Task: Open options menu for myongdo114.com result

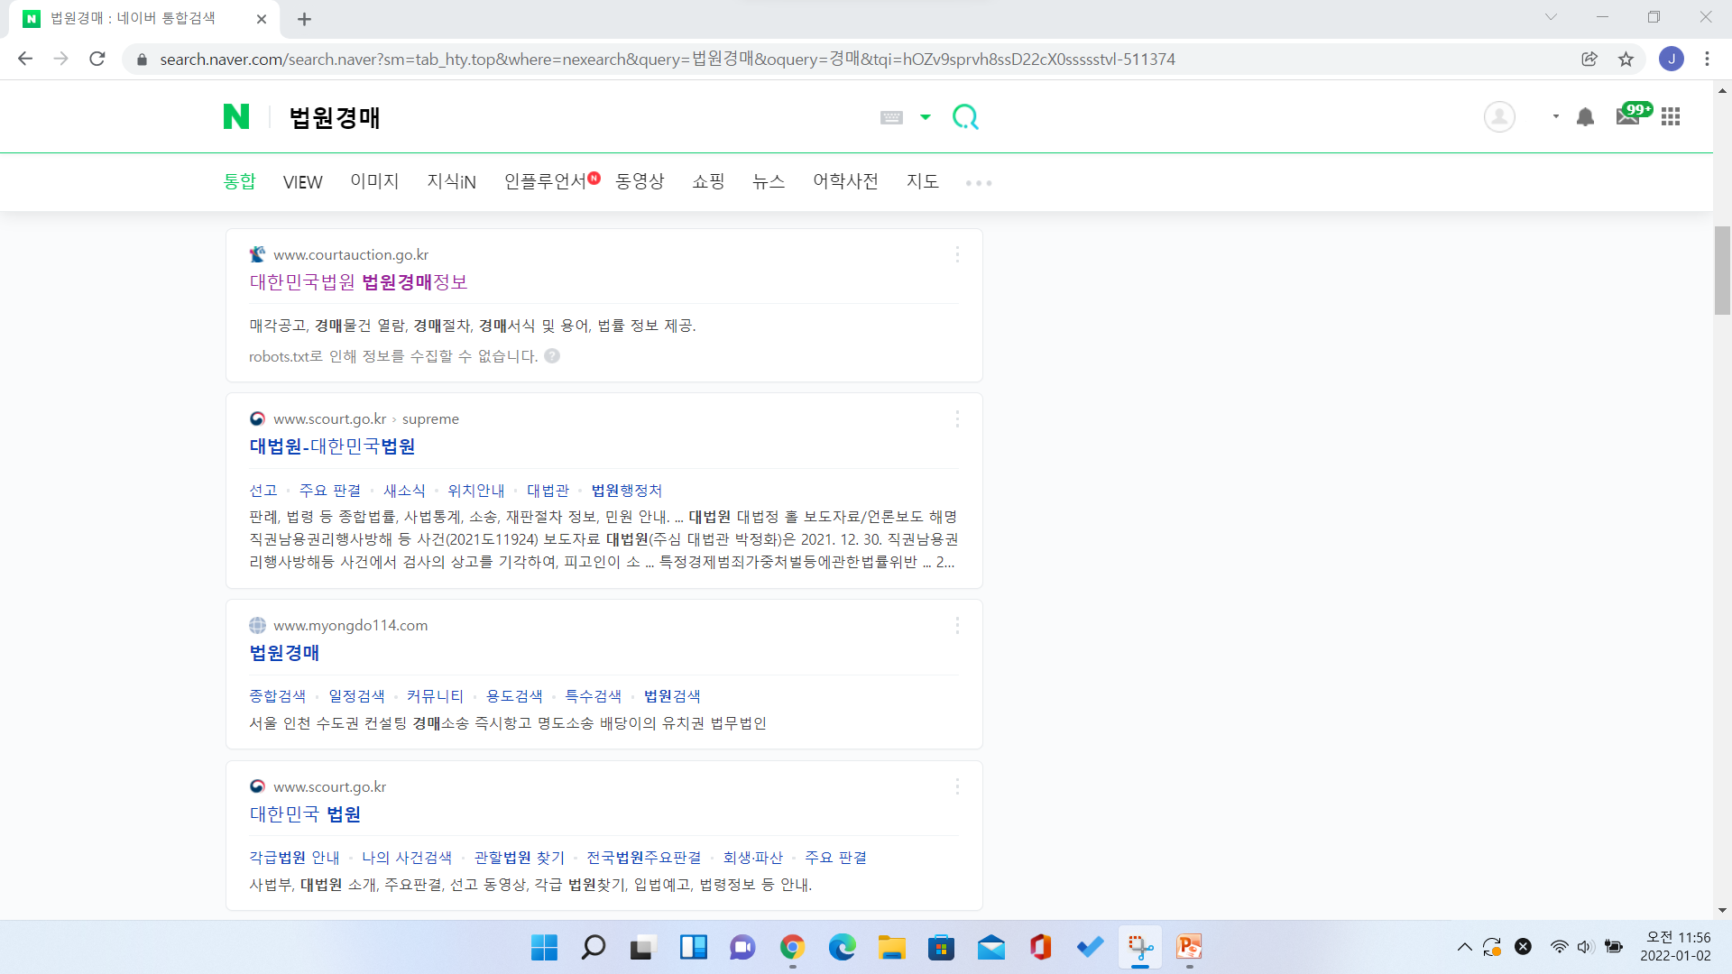Action: coord(957,626)
